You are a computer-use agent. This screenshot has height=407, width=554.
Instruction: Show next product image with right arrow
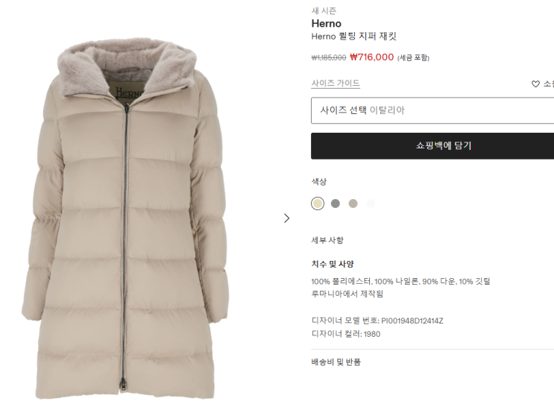(x=286, y=218)
